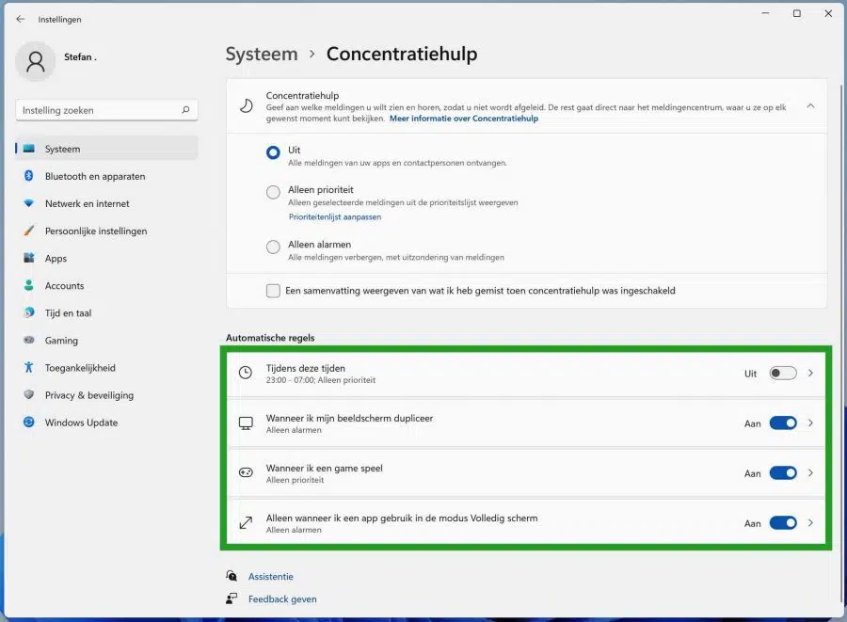This screenshot has width=847, height=622.
Task: Click the vertical scrollbar of the settings page
Action: tap(841, 345)
